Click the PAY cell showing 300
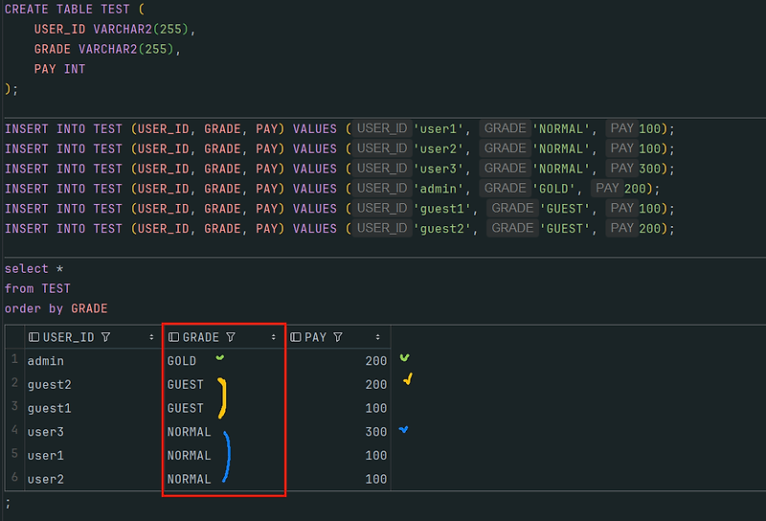Screen dimensions: 766x521 click(x=376, y=432)
